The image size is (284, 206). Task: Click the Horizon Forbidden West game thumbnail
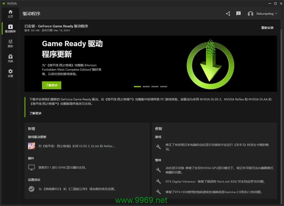pos(31,146)
